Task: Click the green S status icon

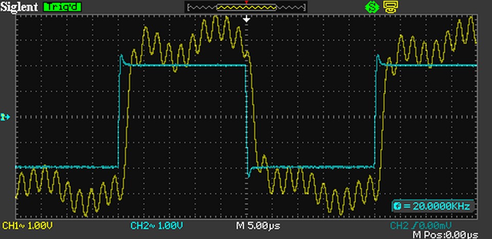Action: (372, 7)
